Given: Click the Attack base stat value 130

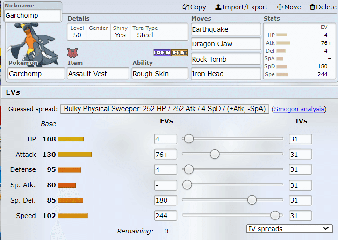Looking at the screenshot, I should tap(50, 155).
